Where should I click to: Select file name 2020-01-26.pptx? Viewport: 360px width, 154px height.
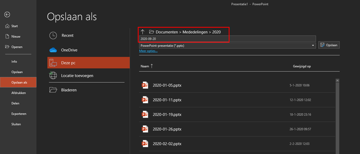coord(167,129)
